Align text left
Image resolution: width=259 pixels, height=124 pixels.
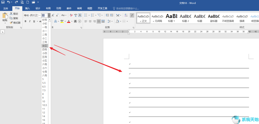click(x=86, y=21)
